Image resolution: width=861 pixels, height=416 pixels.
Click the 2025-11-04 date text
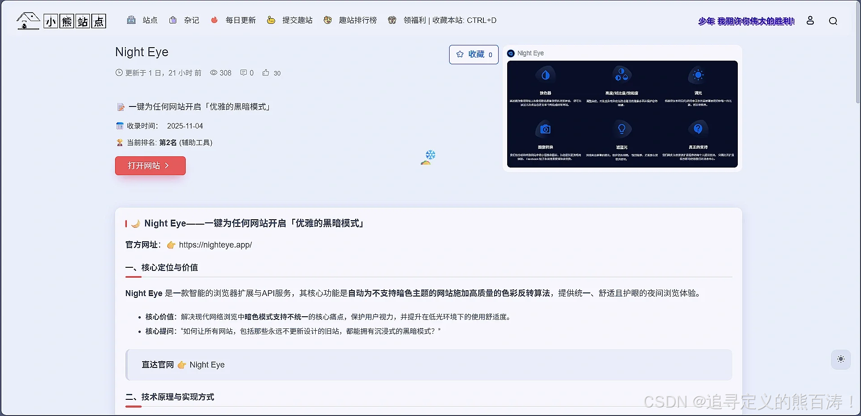coord(185,126)
